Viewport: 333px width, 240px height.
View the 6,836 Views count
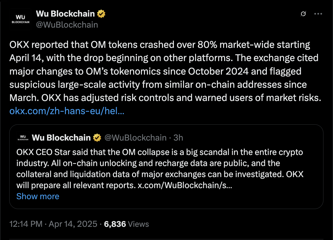click(x=126, y=224)
